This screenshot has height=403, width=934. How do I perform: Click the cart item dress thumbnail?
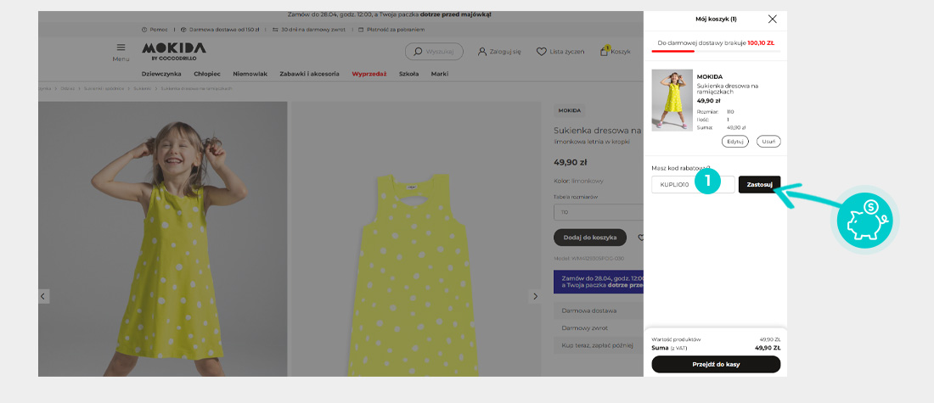tap(672, 100)
